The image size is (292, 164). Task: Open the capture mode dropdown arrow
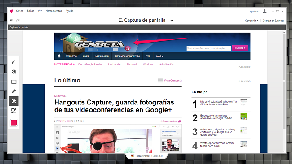[x=172, y=20]
